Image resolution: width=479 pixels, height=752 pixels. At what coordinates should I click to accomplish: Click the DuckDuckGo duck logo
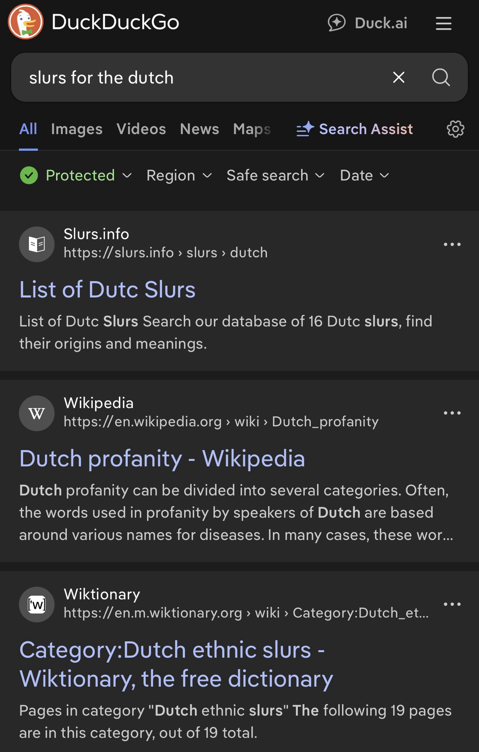point(26,22)
